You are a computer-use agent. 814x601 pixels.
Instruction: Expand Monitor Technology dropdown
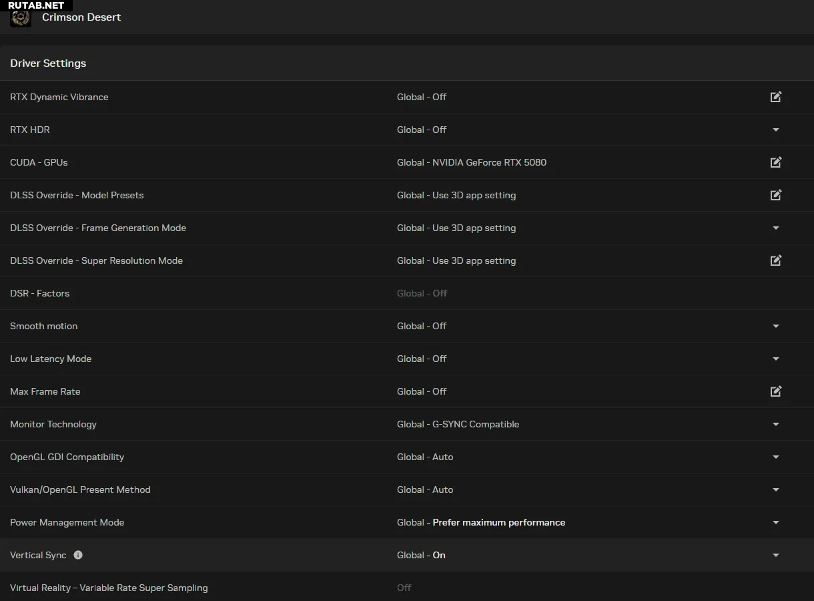[775, 424]
